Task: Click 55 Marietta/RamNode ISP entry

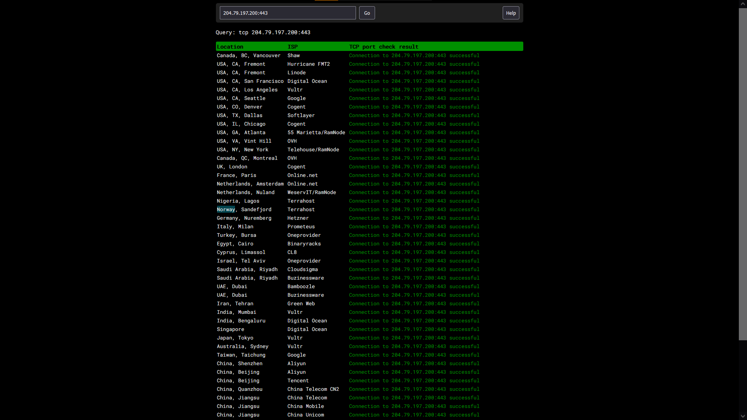Action: tap(316, 133)
